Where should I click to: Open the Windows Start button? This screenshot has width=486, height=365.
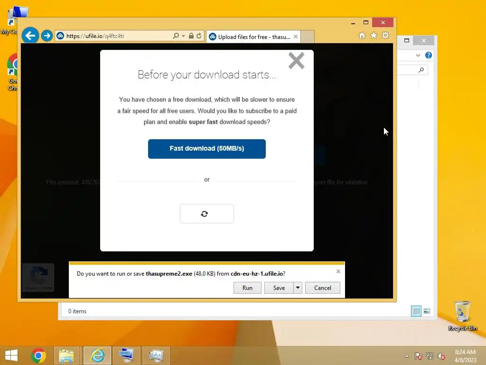11,355
